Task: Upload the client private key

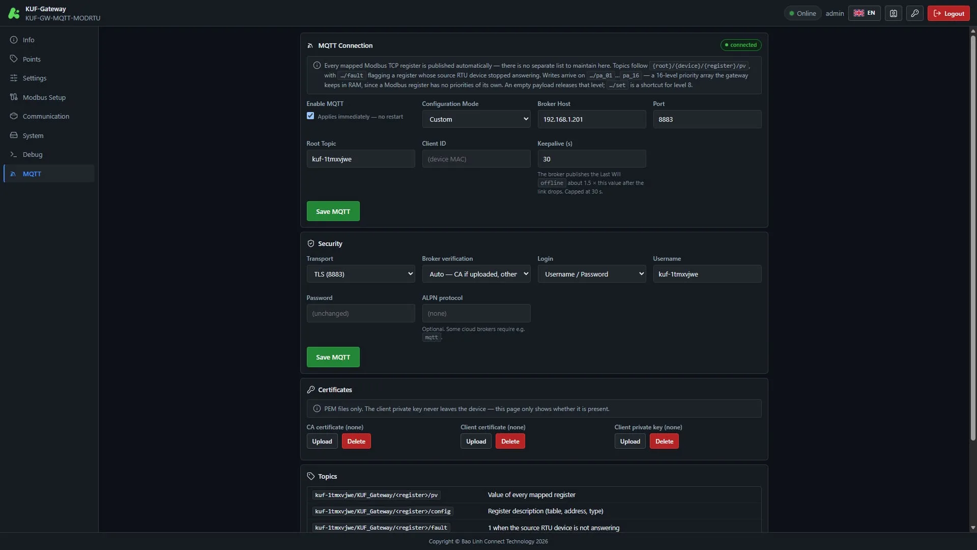Action: pos(630,441)
